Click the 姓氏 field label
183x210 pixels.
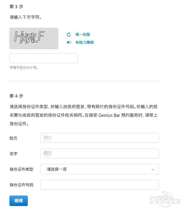tap(13, 138)
